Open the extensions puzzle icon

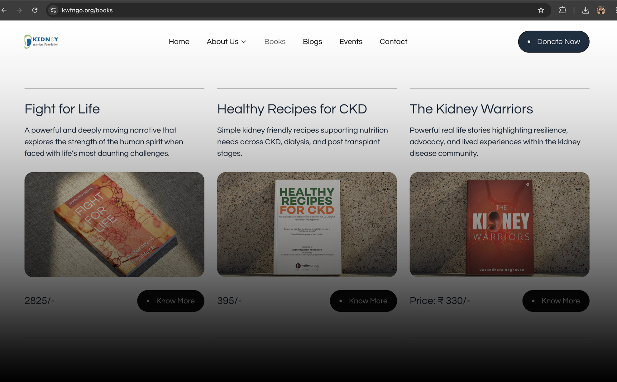[x=562, y=10]
